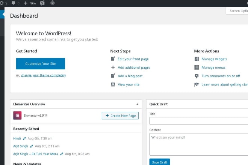This screenshot has width=248, height=165.
Task: Click the Customize Your Site button
Action: pos(41,64)
